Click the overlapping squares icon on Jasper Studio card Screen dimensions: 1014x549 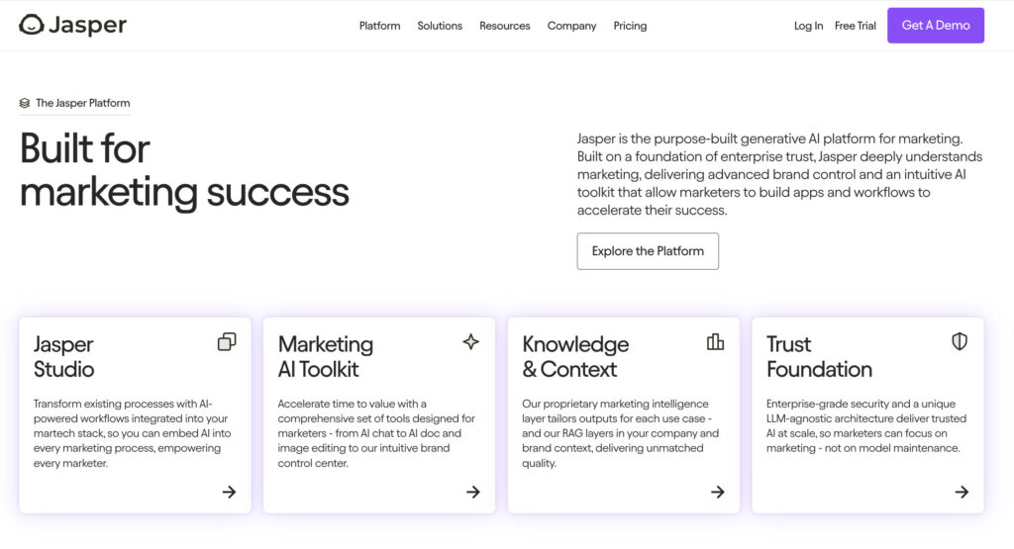pos(227,341)
